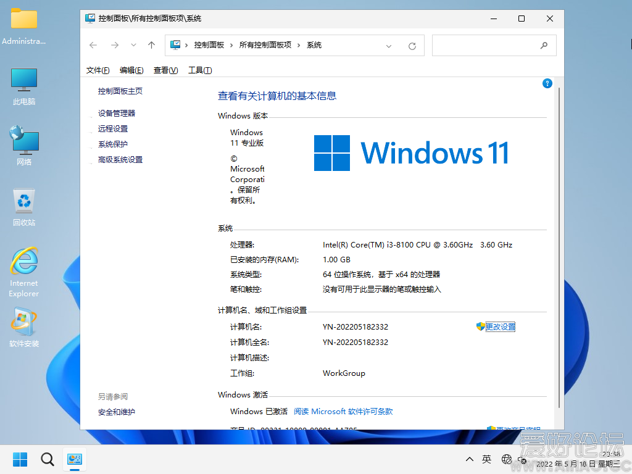Screen dimensions: 632x474
Task: Click 系统 in the breadcrumb path
Action: 314,45
